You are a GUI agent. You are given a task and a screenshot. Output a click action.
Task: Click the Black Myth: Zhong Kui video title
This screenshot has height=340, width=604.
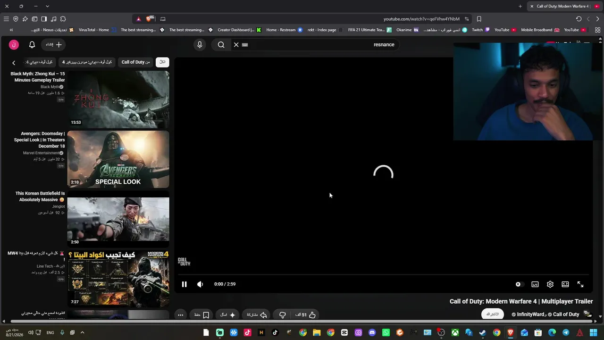coord(38,77)
